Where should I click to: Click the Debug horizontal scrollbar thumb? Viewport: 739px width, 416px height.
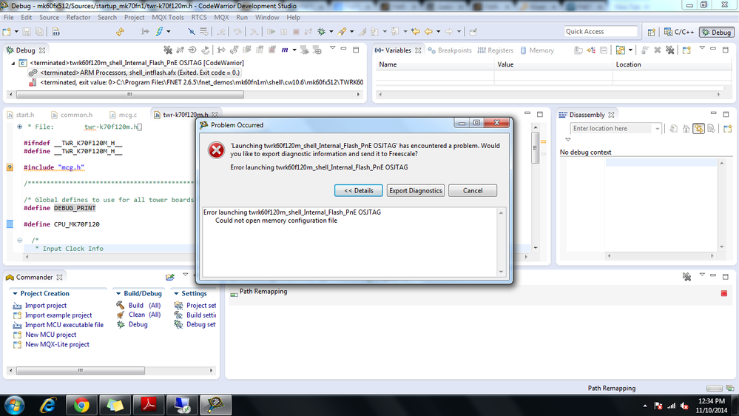(129, 94)
